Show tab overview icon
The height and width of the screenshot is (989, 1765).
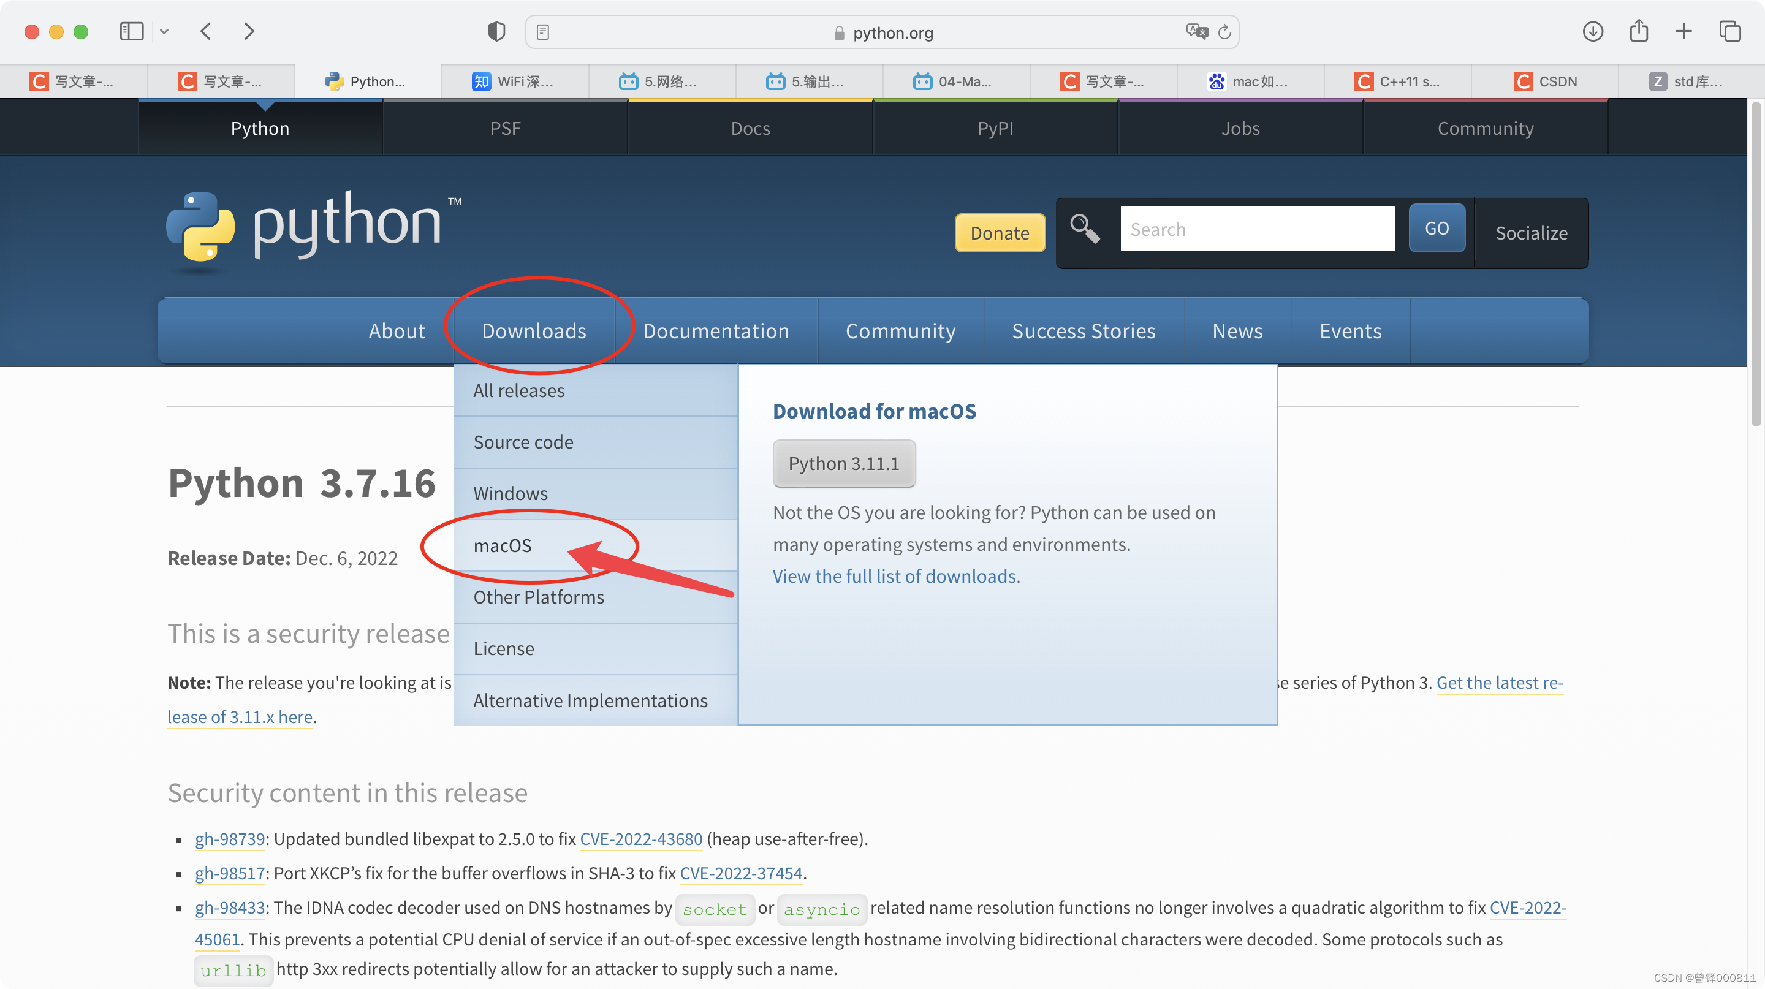pyautogui.click(x=1729, y=31)
